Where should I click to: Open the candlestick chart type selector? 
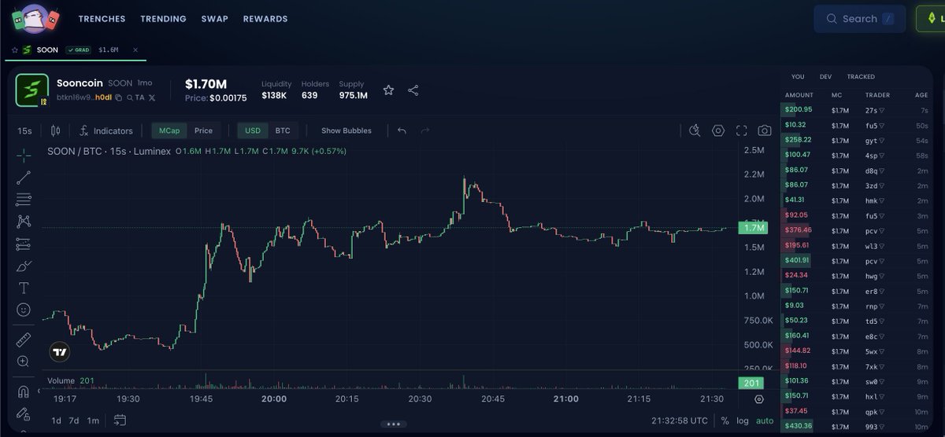(55, 130)
